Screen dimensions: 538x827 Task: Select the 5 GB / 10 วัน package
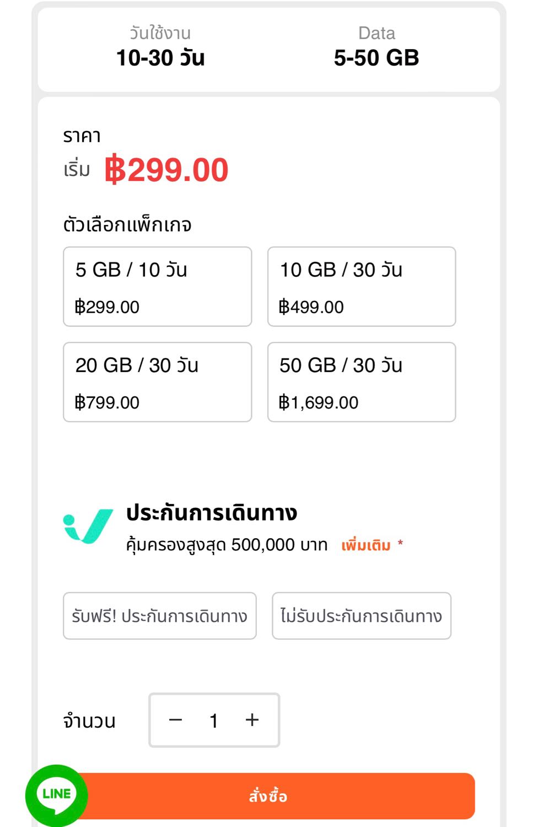[x=158, y=287]
